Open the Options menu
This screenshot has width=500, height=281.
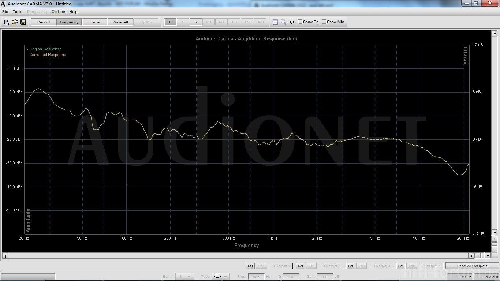tap(58, 12)
